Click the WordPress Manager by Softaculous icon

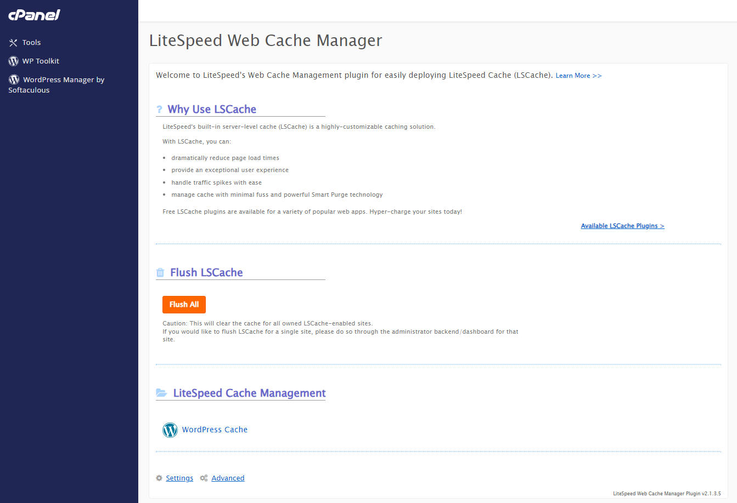pyautogui.click(x=14, y=79)
